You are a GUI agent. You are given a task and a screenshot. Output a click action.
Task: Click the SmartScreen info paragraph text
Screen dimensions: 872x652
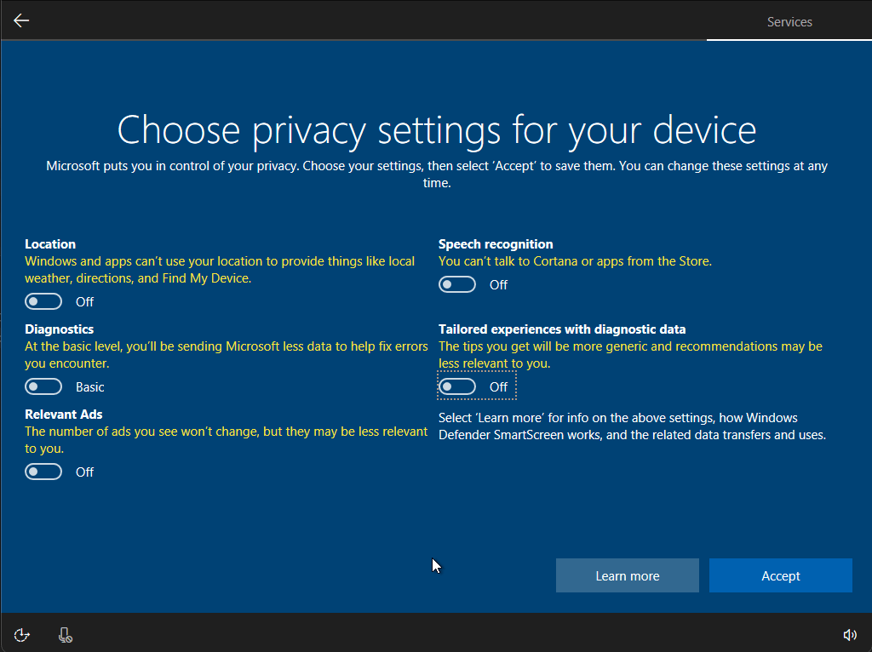[x=631, y=426]
